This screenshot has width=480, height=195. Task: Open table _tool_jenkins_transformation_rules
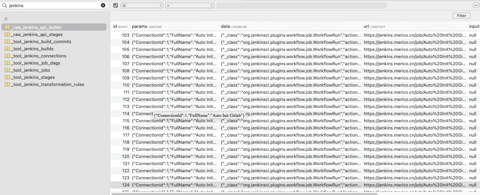pos(47,84)
